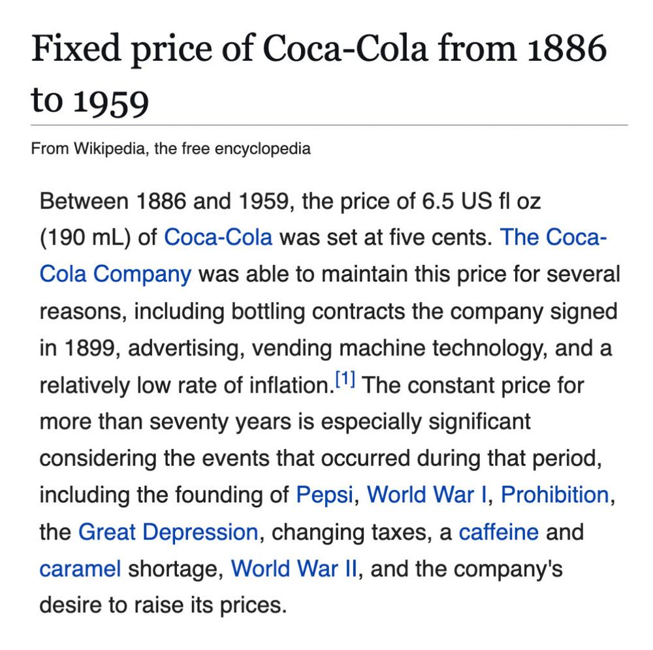Click the year '1899' in the text
This screenshot has height=650, width=653.
point(89,348)
